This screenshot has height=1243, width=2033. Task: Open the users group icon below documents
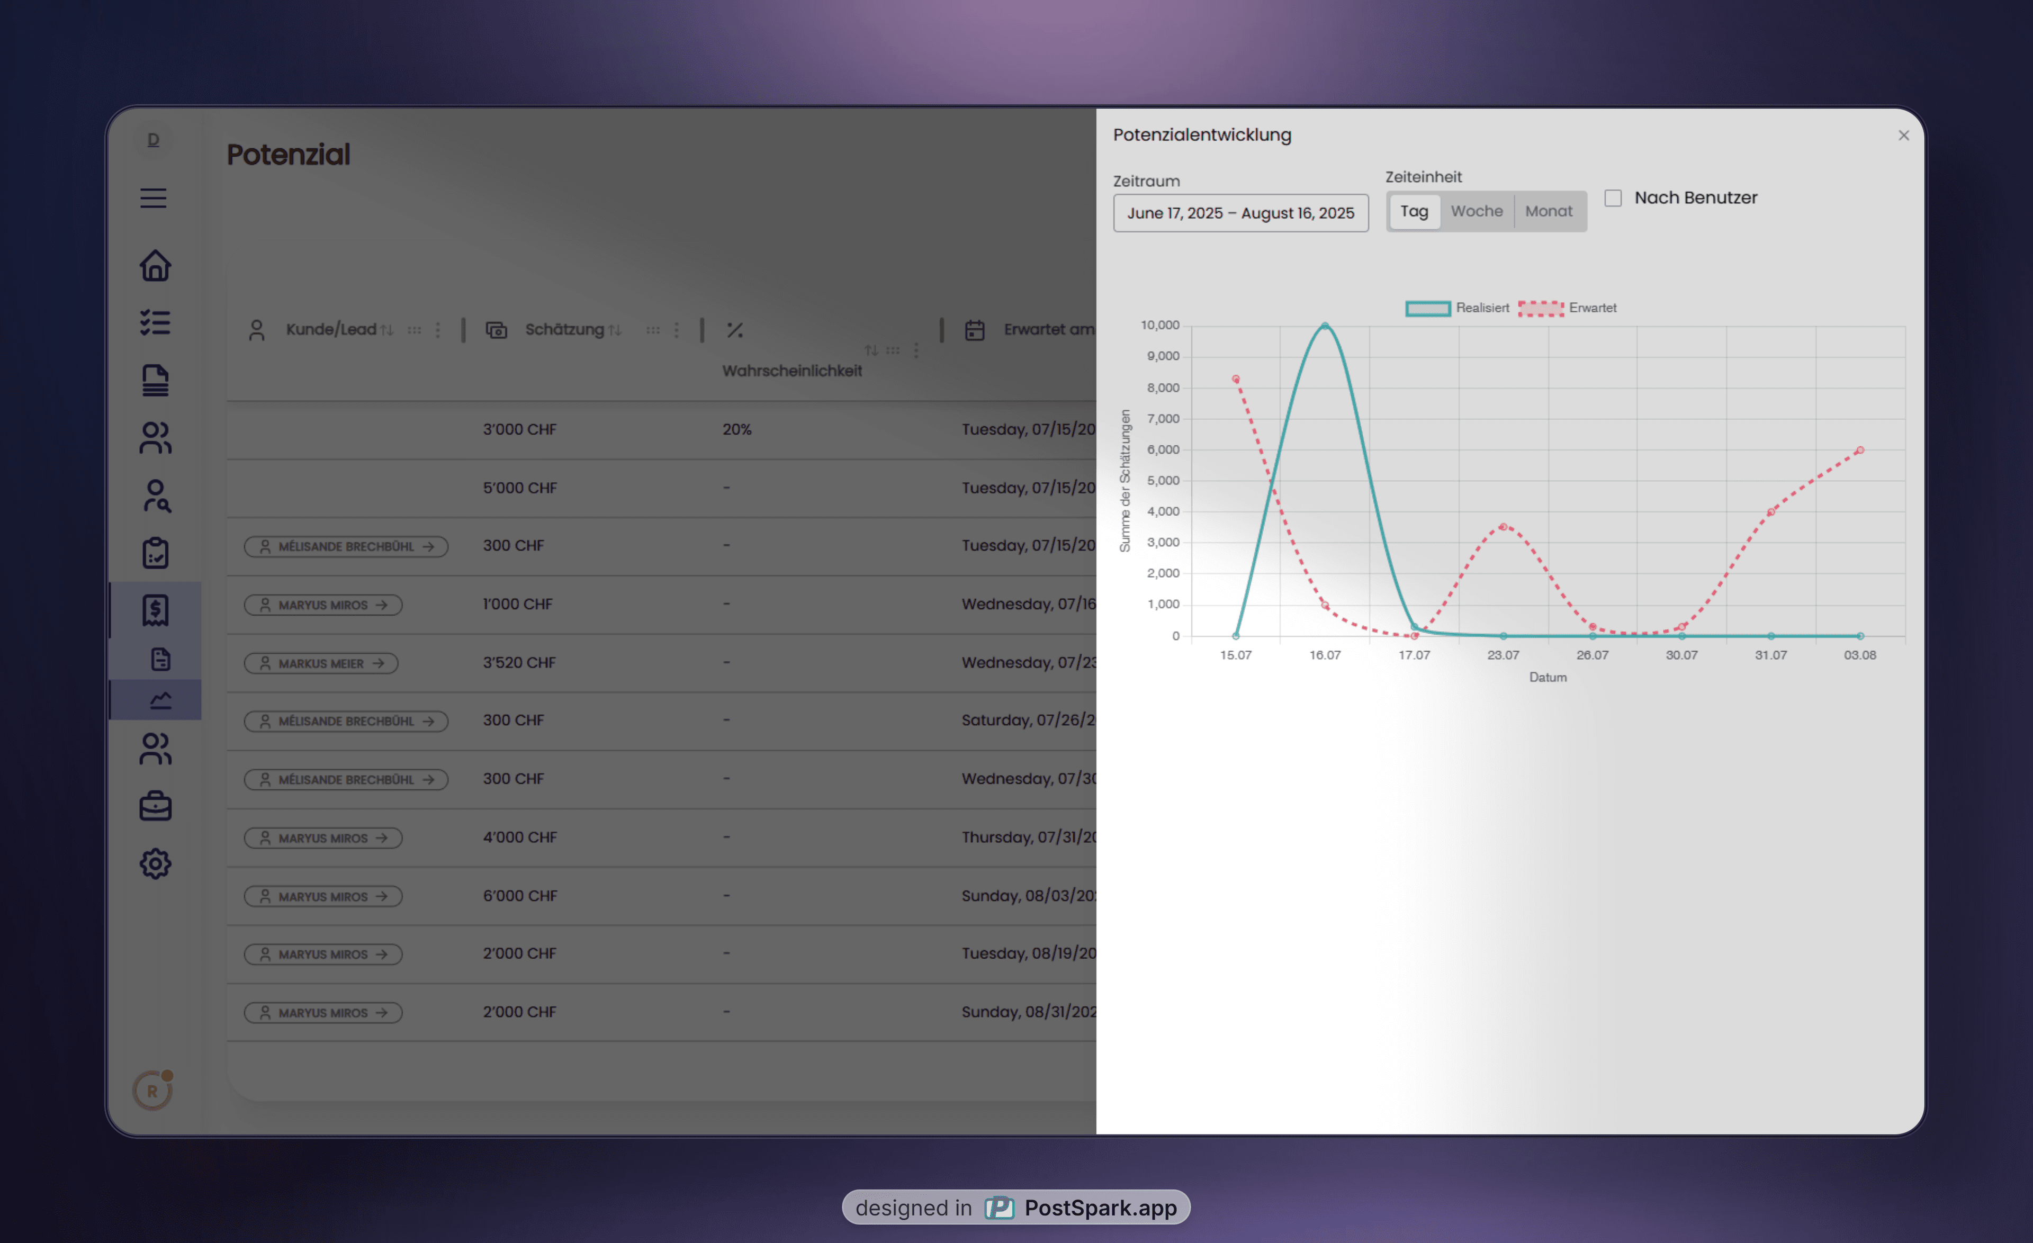[x=155, y=438]
